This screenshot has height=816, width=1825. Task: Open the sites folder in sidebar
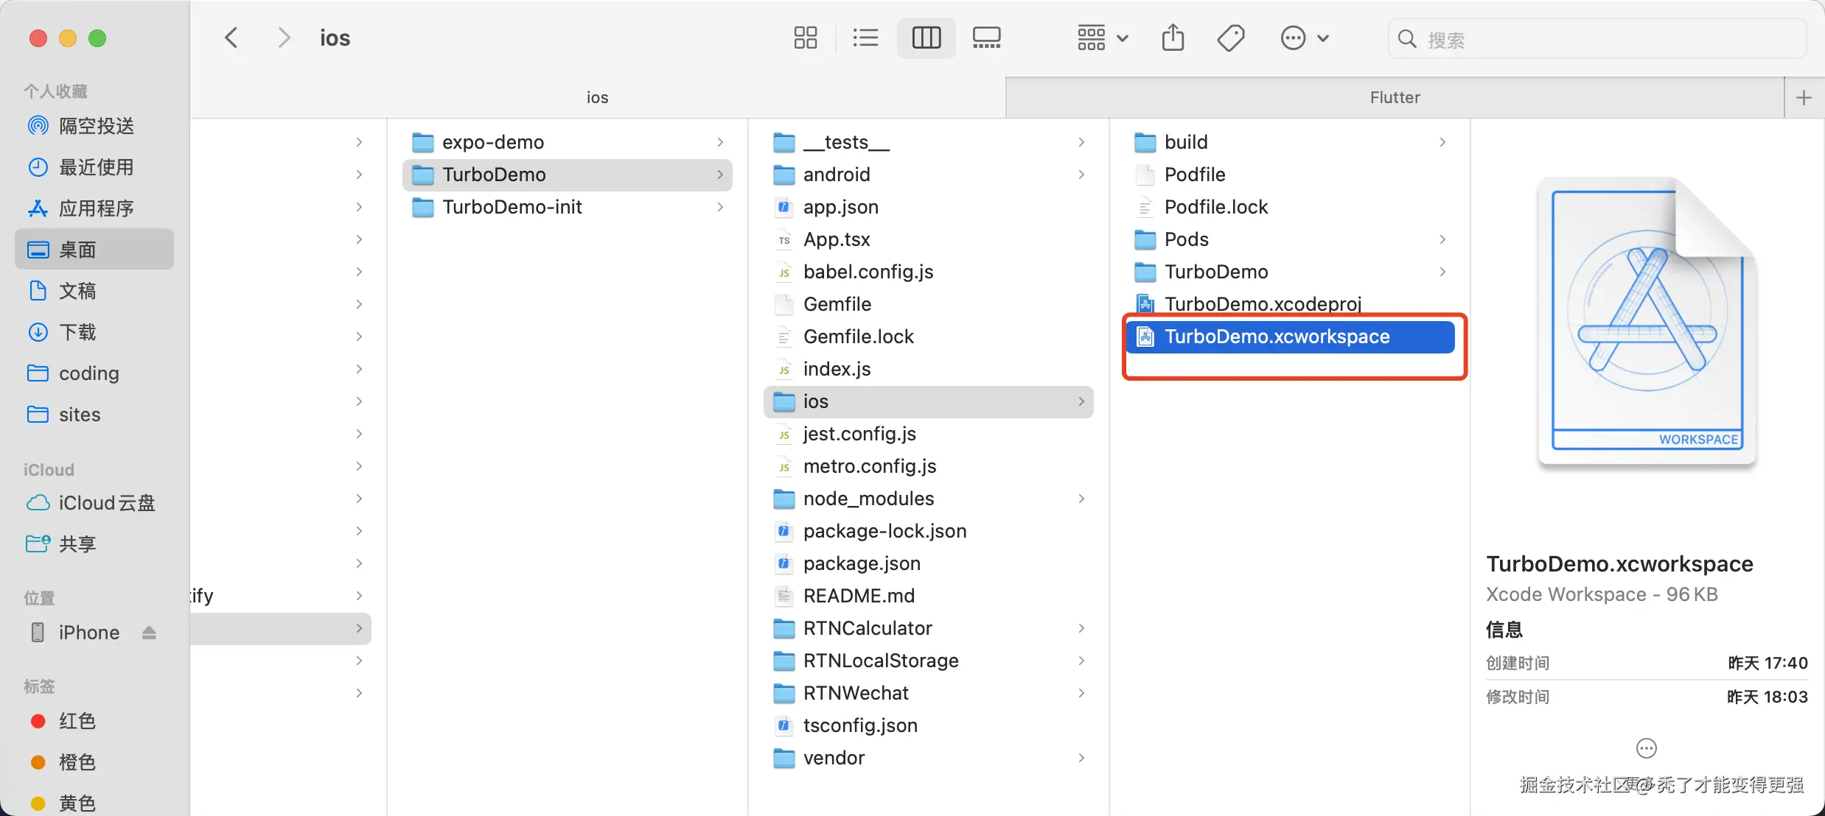tap(94, 415)
